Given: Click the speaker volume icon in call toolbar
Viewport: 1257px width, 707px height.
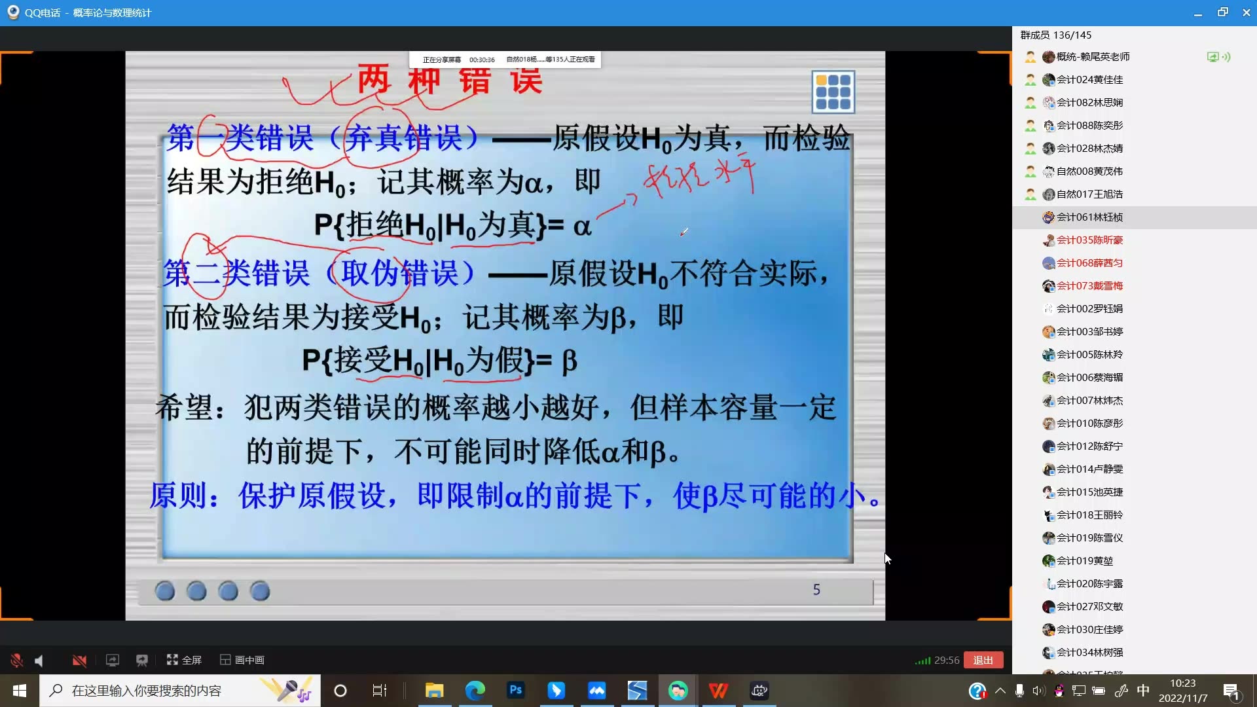Looking at the screenshot, I should [x=38, y=660].
